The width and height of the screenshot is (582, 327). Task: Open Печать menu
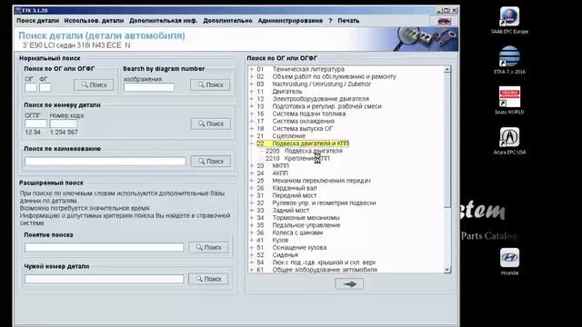pyautogui.click(x=348, y=21)
